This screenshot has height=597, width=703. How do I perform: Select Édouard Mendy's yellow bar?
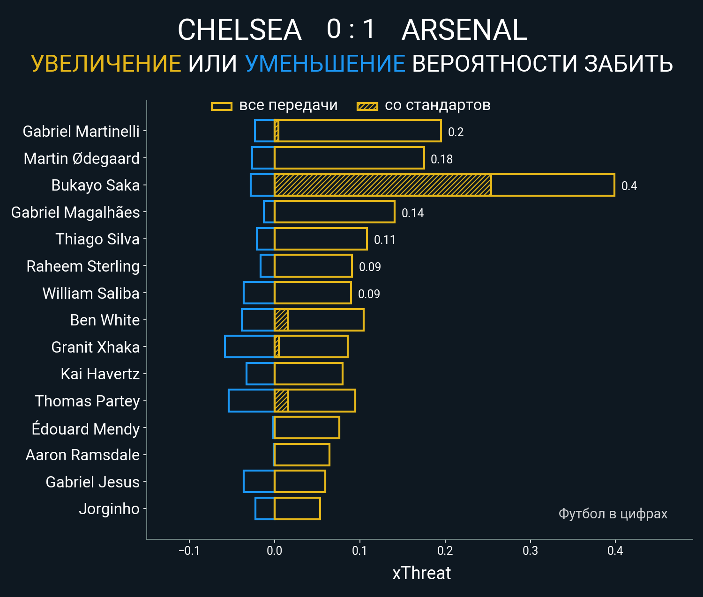pyautogui.click(x=307, y=427)
